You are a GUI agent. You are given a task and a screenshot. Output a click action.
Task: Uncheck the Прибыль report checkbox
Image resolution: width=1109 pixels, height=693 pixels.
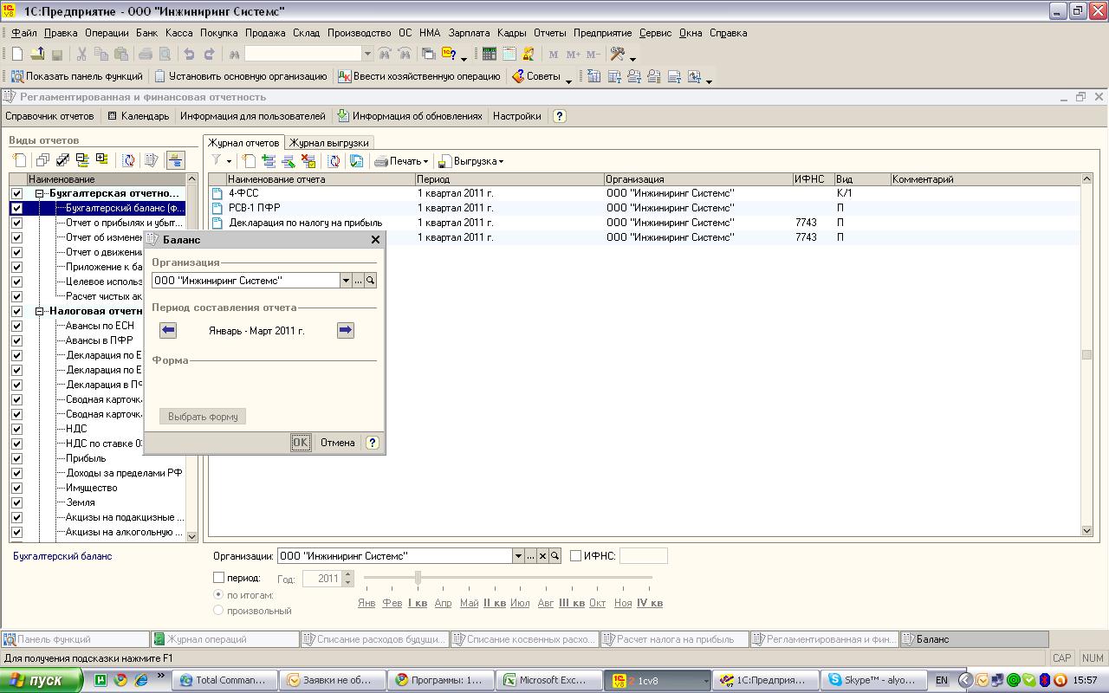(16, 458)
